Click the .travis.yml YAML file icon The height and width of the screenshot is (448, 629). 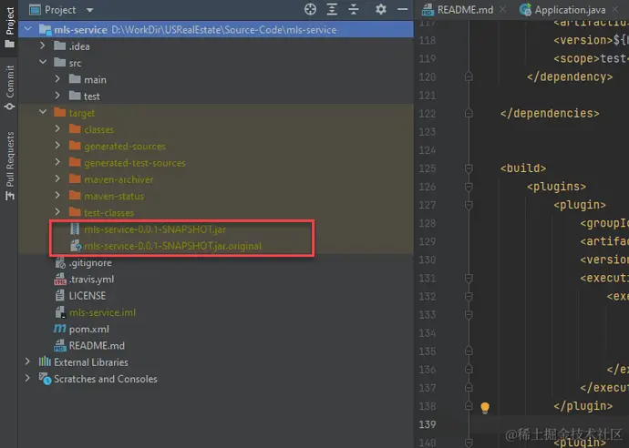(60, 279)
